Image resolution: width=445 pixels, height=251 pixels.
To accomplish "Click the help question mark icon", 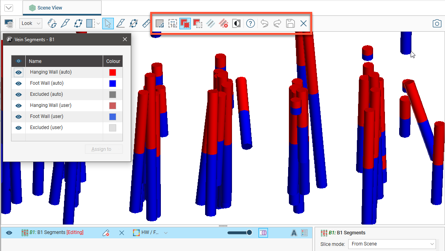I will tap(250, 23).
